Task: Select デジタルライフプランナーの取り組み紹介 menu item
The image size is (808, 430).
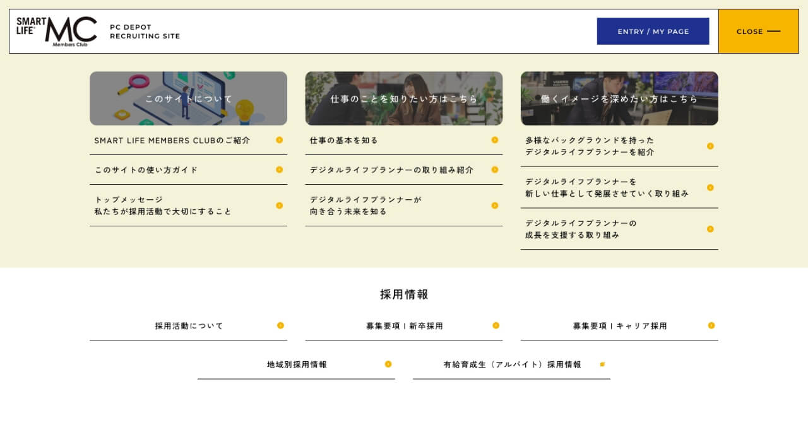Action: [391, 170]
